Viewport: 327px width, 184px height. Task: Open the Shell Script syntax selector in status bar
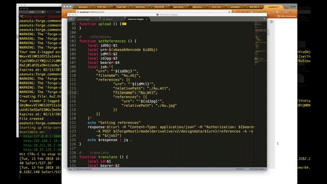click(256, 169)
